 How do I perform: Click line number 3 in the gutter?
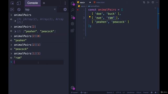click(x=84, y=18)
